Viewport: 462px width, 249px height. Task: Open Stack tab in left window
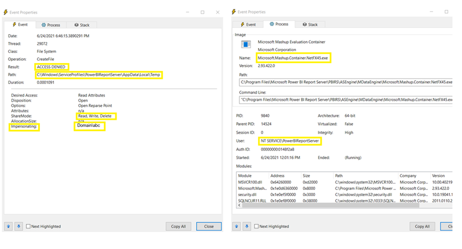click(x=82, y=25)
